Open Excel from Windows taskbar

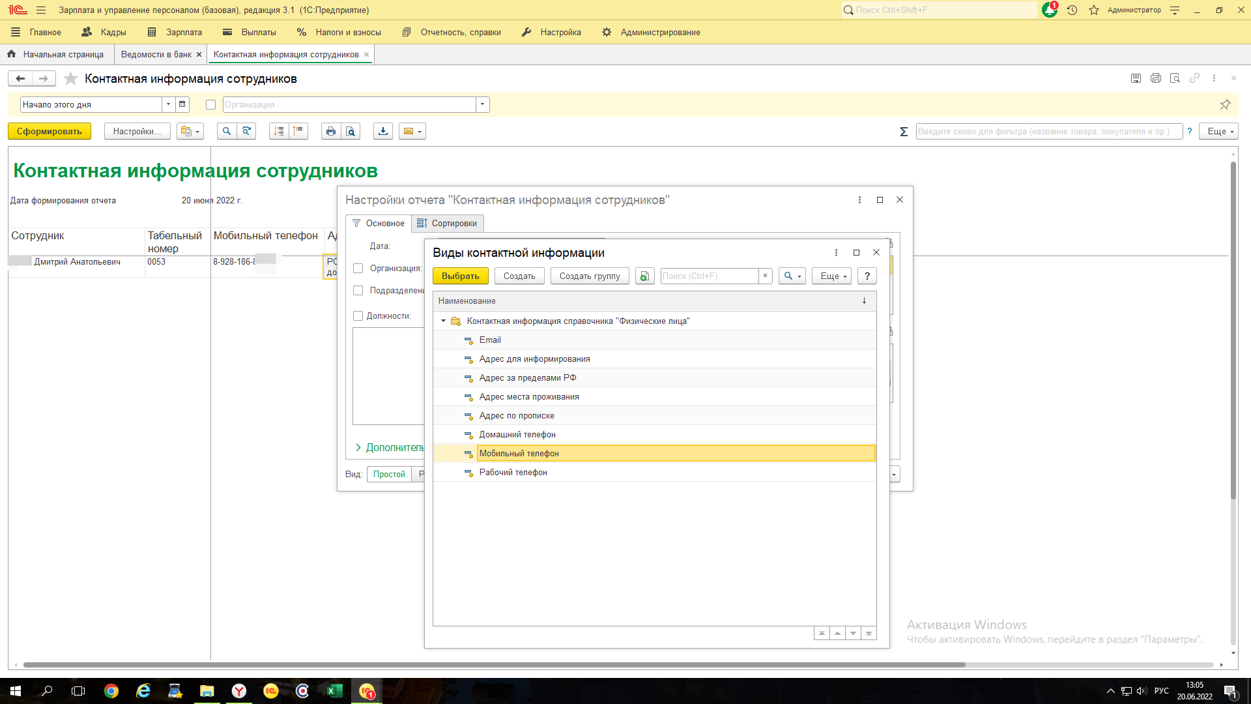point(334,691)
